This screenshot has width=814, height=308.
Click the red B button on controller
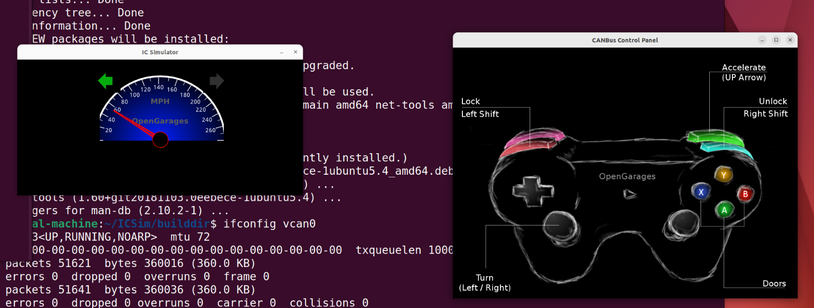tap(745, 194)
